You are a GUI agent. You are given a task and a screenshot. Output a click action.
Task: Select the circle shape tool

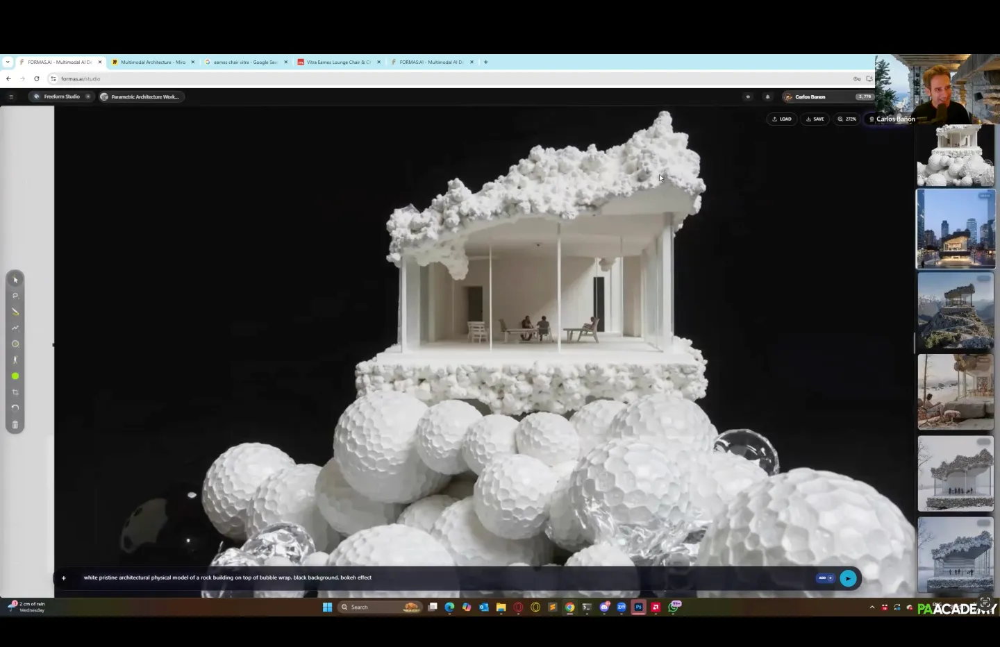point(15,344)
